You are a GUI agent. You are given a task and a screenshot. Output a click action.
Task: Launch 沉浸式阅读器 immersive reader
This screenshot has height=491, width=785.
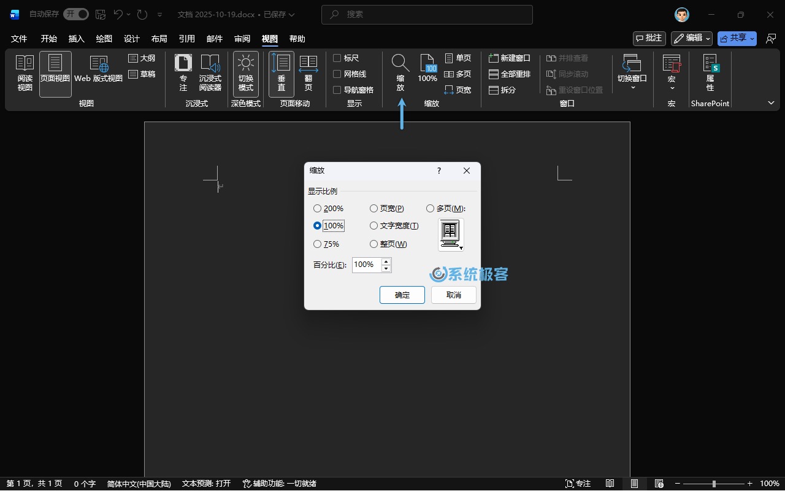point(210,74)
